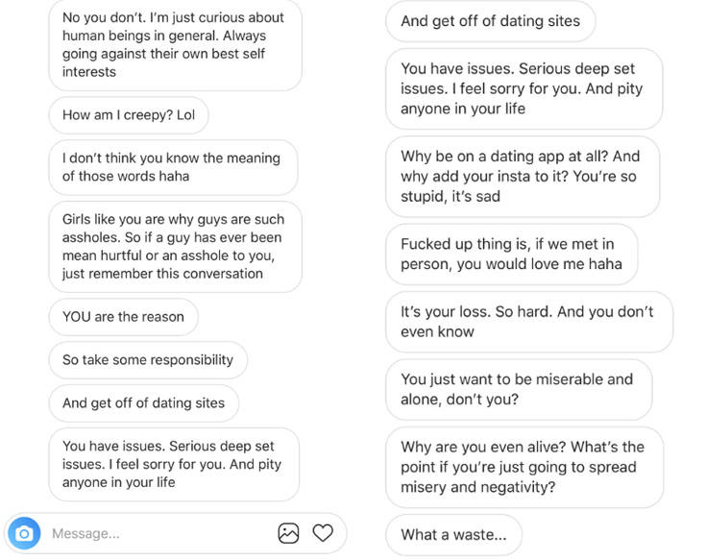The width and height of the screenshot is (706, 560).
Task: Tap the photo gallery icon
Action: (x=288, y=533)
